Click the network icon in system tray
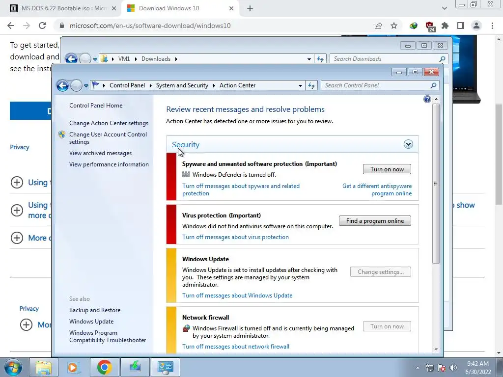 (x=429, y=367)
